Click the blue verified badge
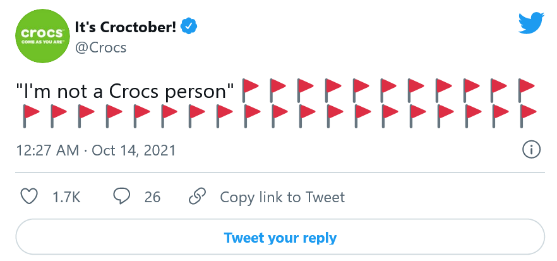Image resolution: width=557 pixels, height=261 pixels. (x=189, y=26)
